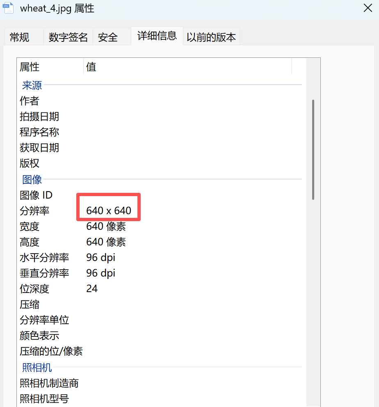Click the 属性 column header
This screenshot has width=379, height=407.
click(50, 67)
